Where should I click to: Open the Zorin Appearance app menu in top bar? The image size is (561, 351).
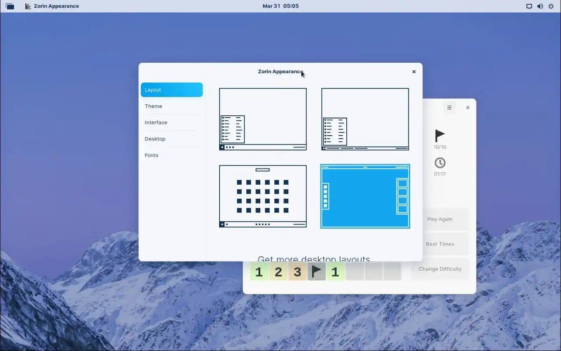click(x=52, y=6)
